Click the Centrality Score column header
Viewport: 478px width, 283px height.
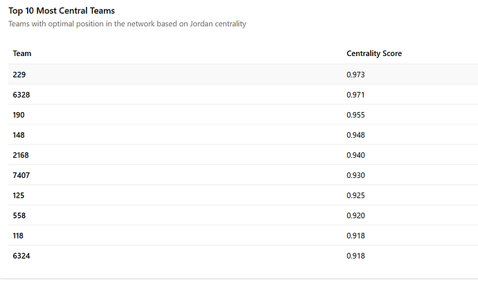point(374,53)
